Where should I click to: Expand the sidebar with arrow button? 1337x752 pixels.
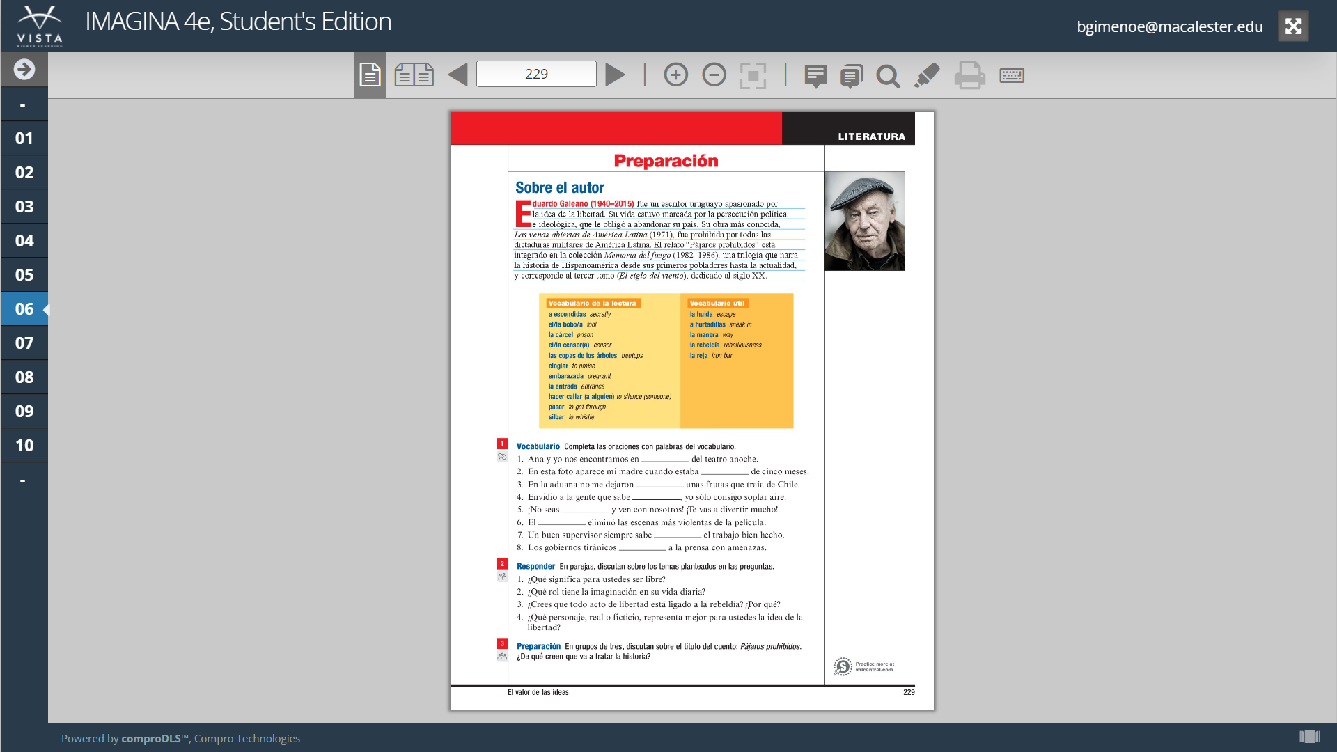pos(24,69)
